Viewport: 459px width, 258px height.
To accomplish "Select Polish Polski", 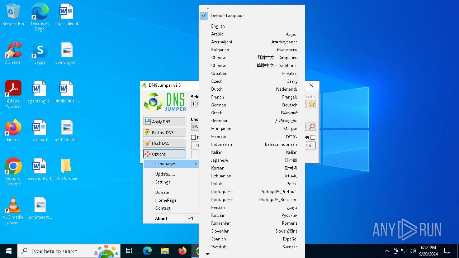I will [x=252, y=184].
